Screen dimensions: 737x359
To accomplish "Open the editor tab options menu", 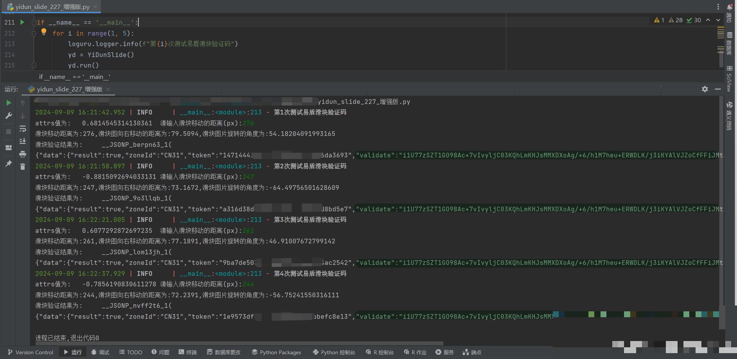I will [x=718, y=7].
